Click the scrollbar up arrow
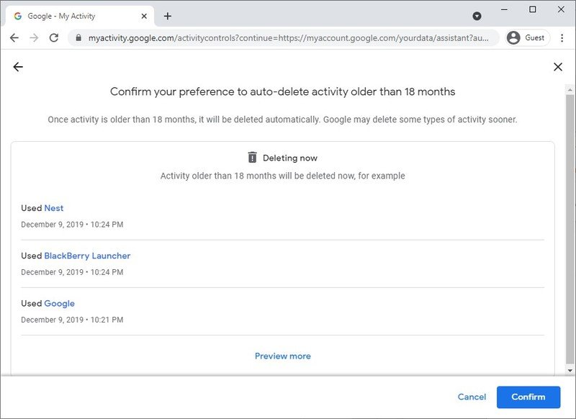Image resolution: width=576 pixels, height=419 pixels. coord(570,89)
